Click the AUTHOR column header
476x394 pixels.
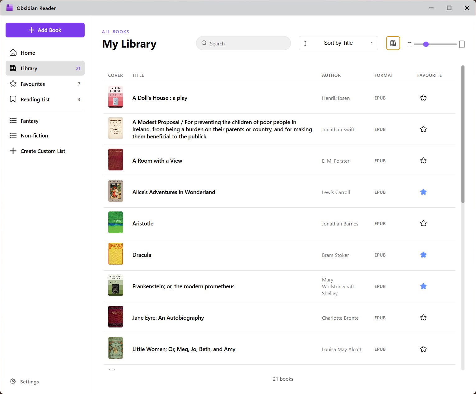pos(331,75)
